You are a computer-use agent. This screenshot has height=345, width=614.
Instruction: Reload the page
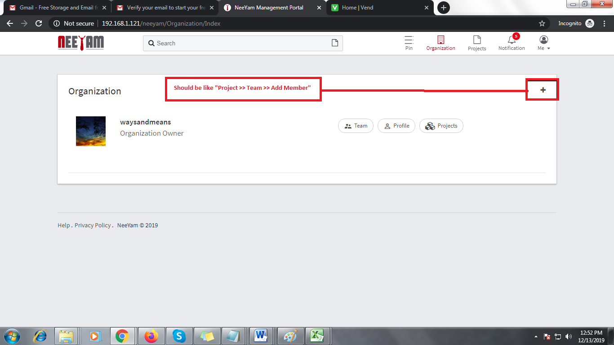click(x=39, y=23)
